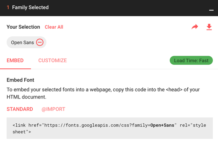
Task: Select the @IMPORT embed option
Action: click(x=53, y=109)
